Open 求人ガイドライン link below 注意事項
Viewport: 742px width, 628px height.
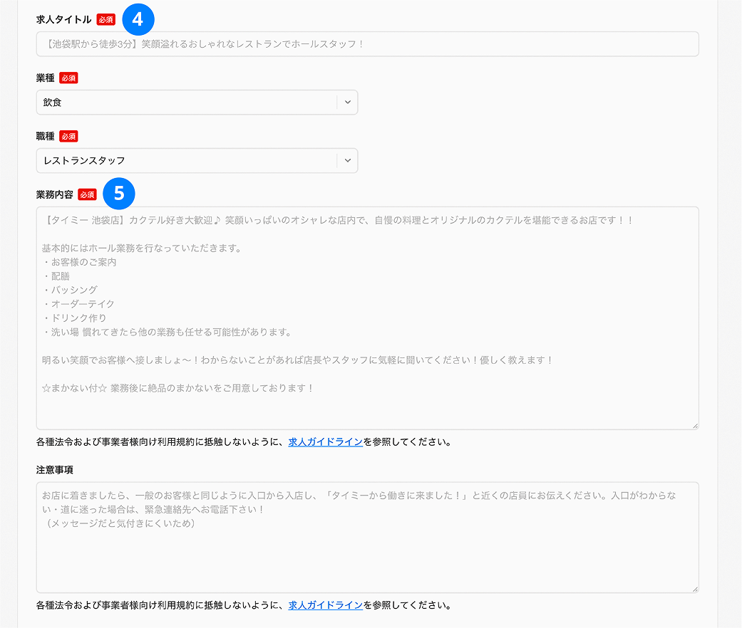(x=326, y=605)
